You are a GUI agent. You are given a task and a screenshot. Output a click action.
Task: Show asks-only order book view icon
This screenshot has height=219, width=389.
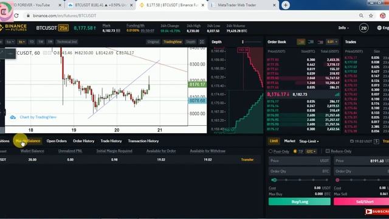320,42
